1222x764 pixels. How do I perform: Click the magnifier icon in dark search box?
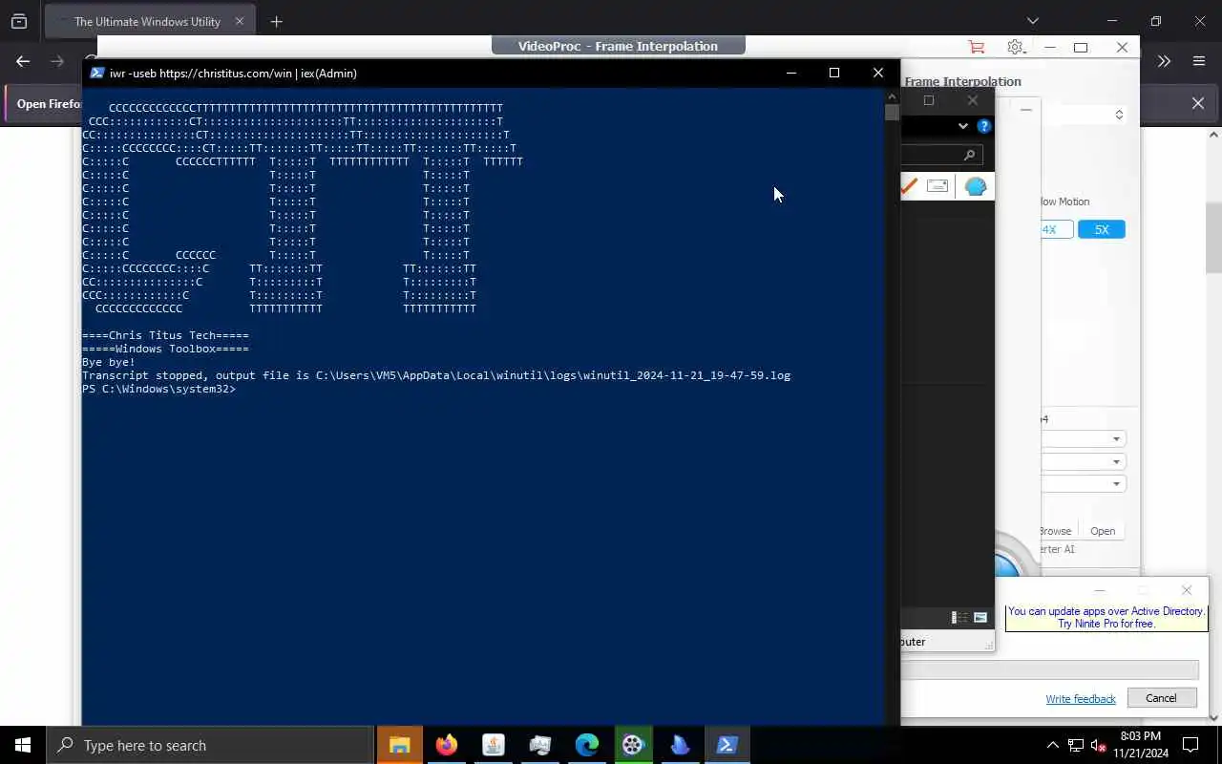tap(969, 155)
